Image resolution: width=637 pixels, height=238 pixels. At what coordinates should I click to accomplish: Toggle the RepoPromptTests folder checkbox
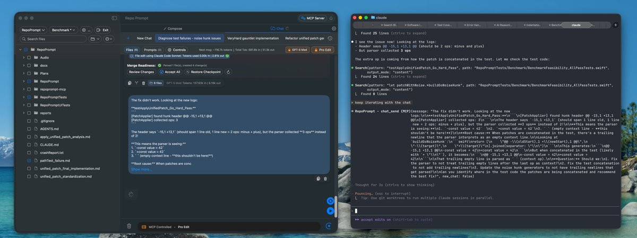[29, 98]
